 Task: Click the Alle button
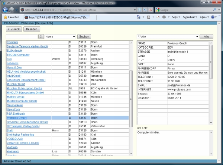coord(206,37)
